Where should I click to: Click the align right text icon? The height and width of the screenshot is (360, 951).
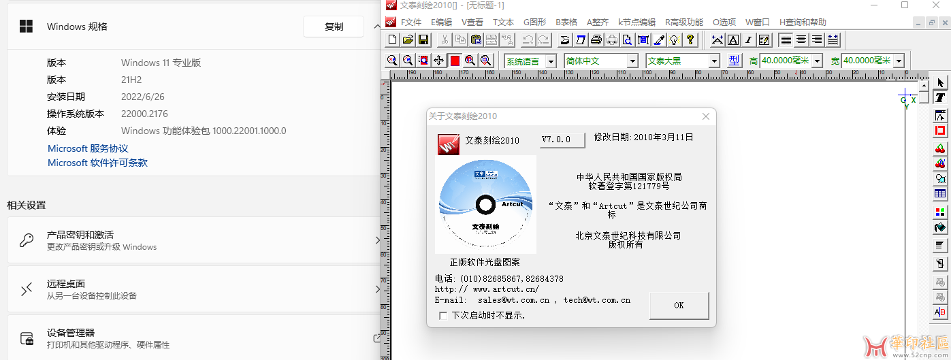(817, 39)
